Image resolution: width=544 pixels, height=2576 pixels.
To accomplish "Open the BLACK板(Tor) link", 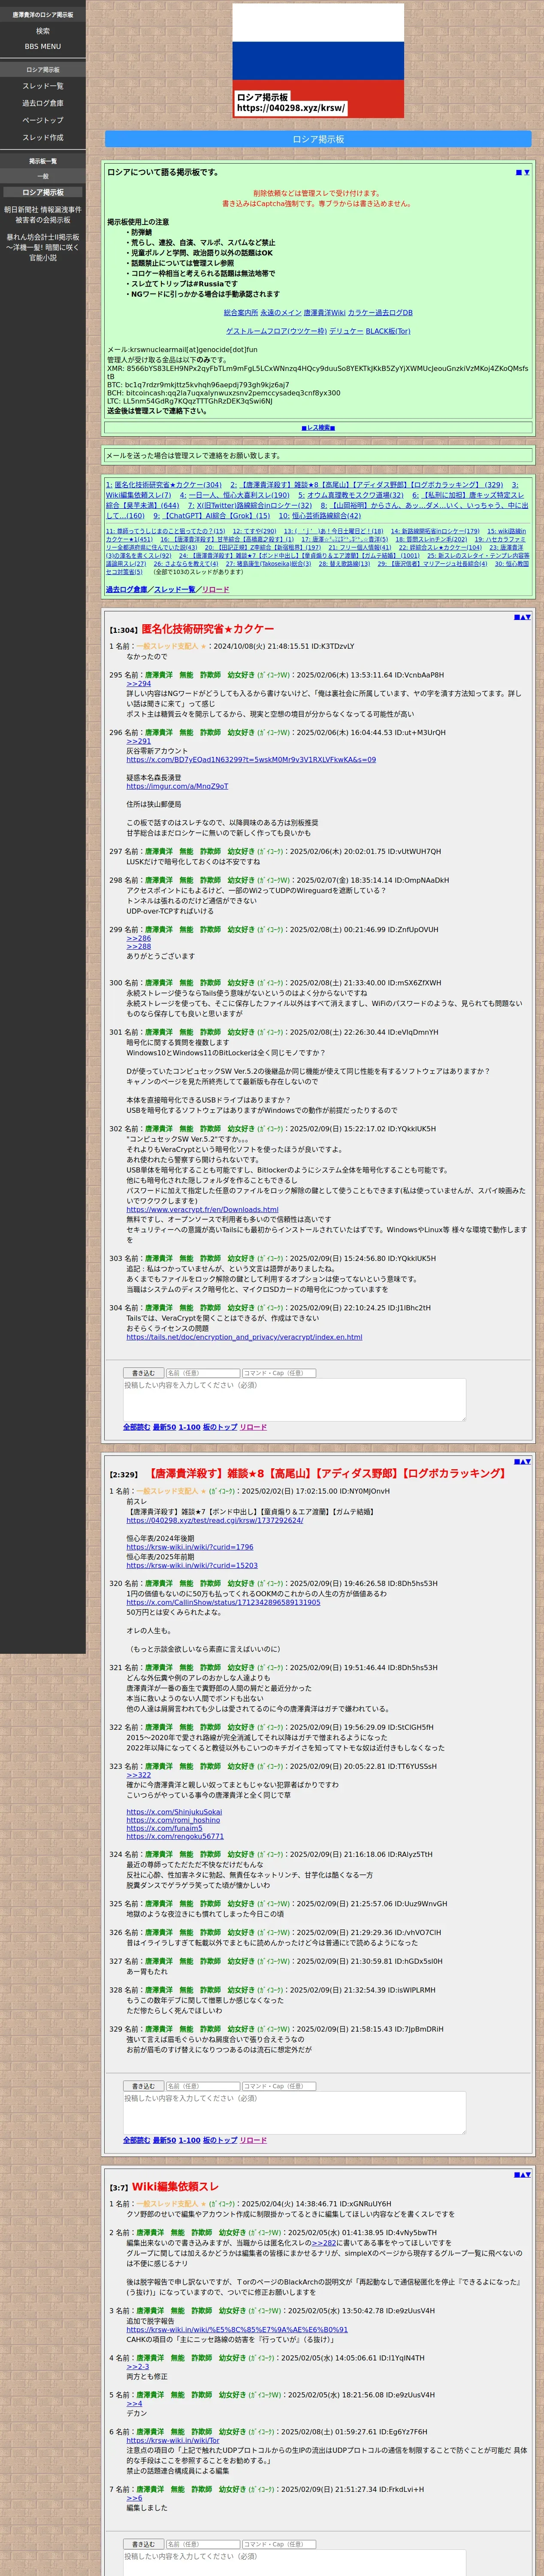I will 388,331.
